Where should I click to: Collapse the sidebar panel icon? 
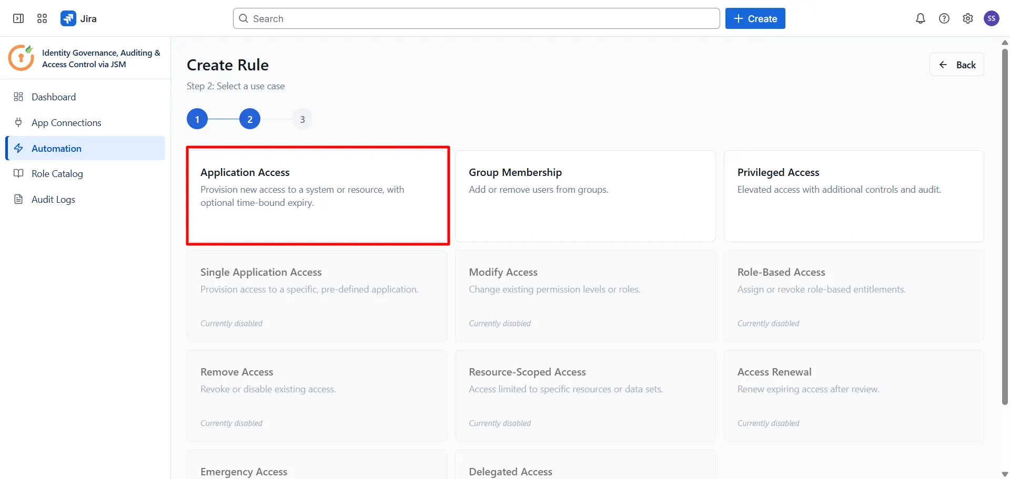coord(18,18)
